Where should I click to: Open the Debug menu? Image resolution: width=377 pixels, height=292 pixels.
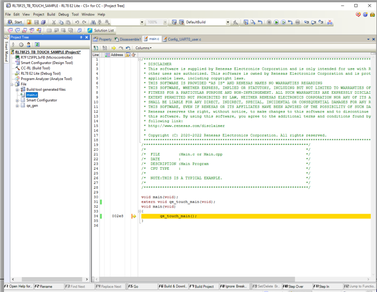click(63, 14)
